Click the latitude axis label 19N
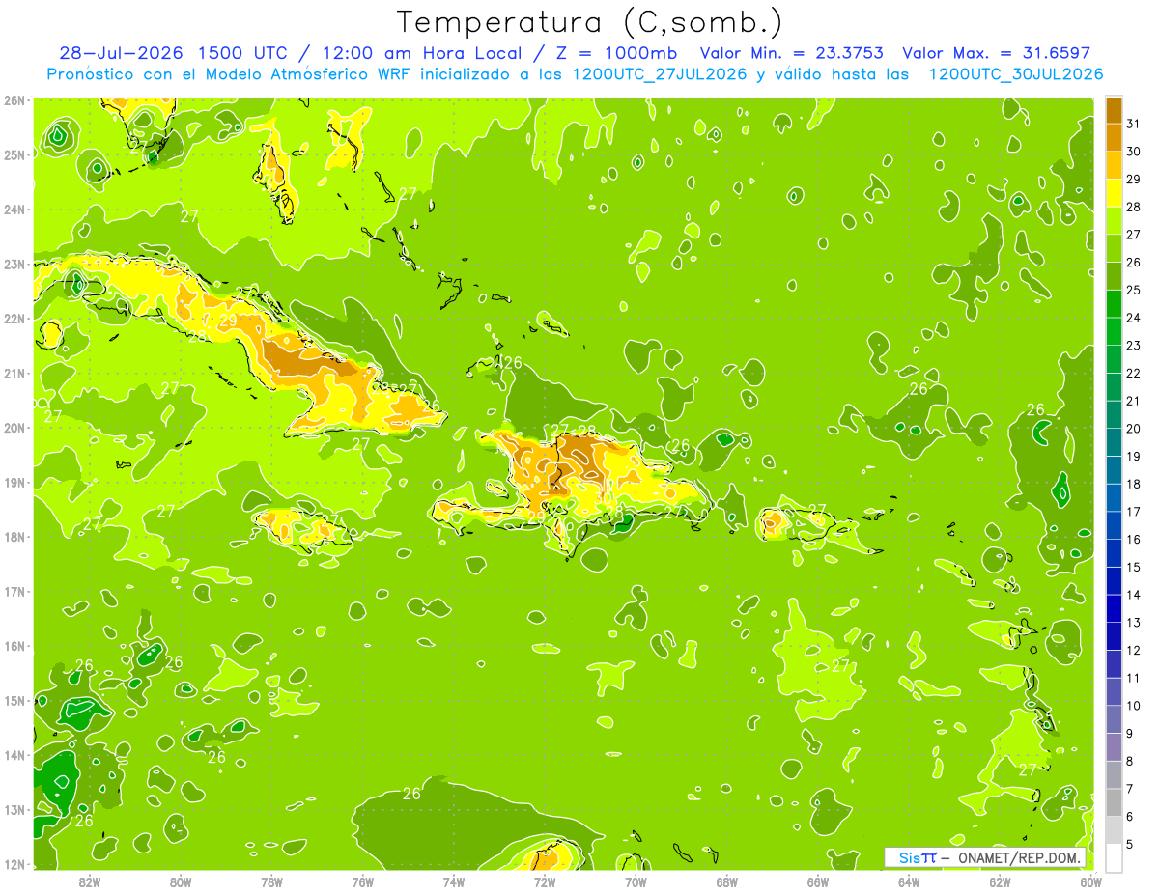This screenshot has width=1159, height=895. point(14,483)
